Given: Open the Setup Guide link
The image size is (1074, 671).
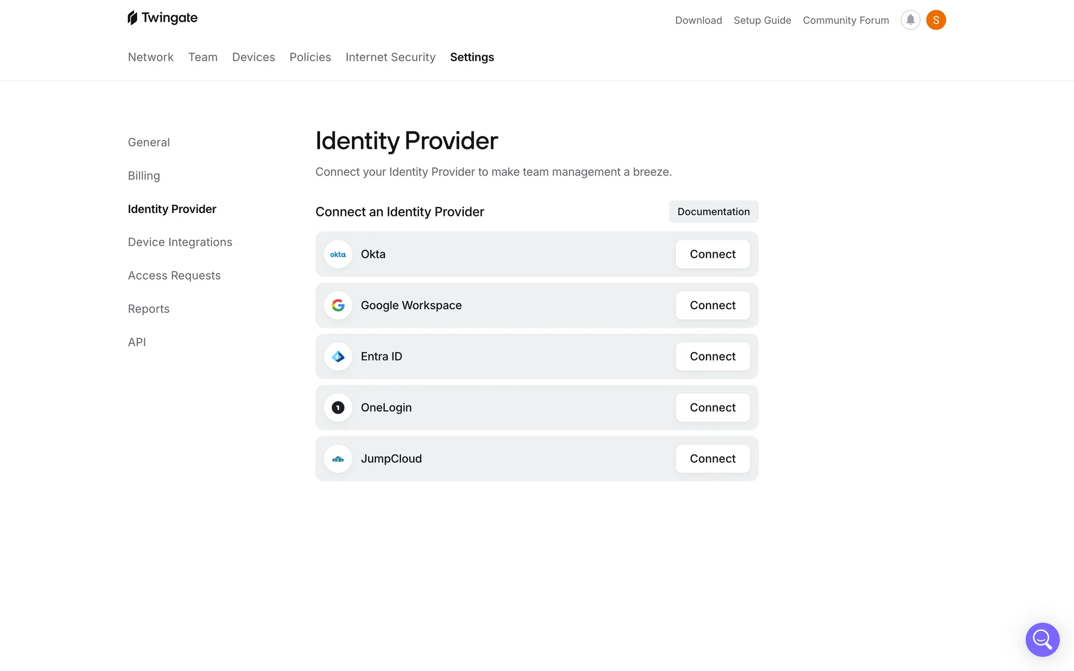Looking at the screenshot, I should point(762,20).
